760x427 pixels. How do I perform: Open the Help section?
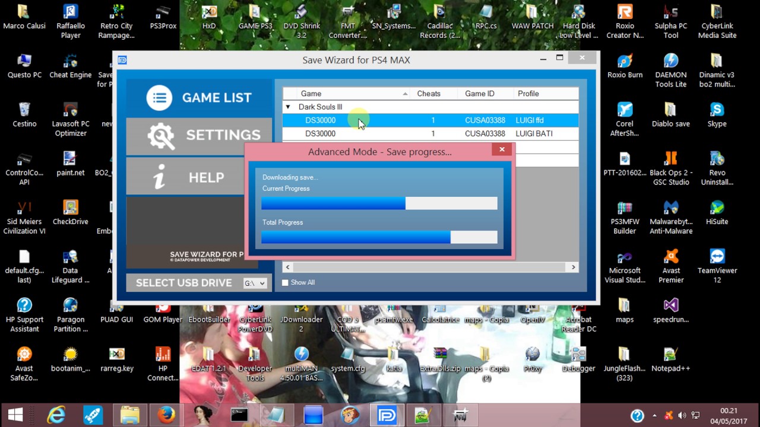(199, 177)
